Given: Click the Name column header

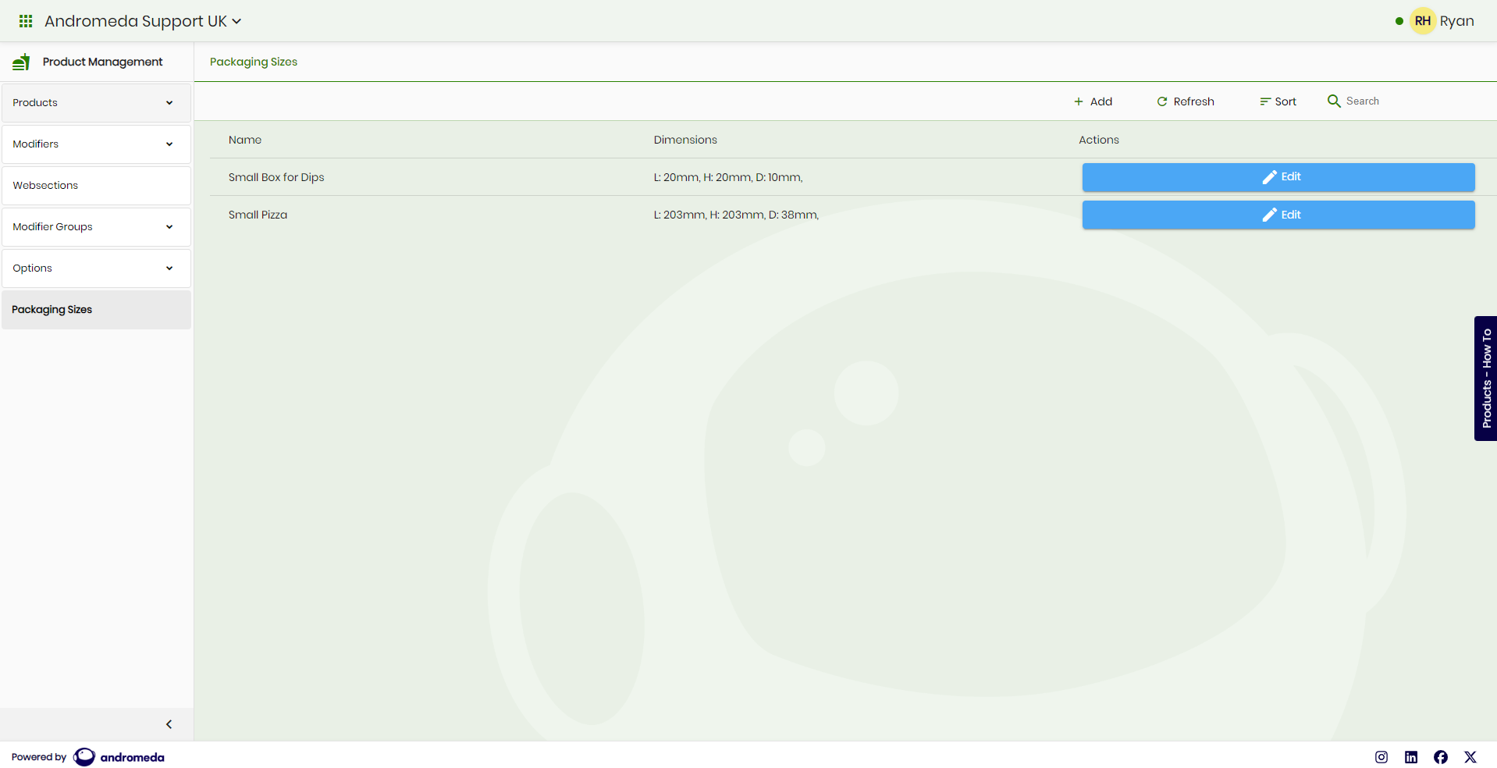Looking at the screenshot, I should coord(245,140).
